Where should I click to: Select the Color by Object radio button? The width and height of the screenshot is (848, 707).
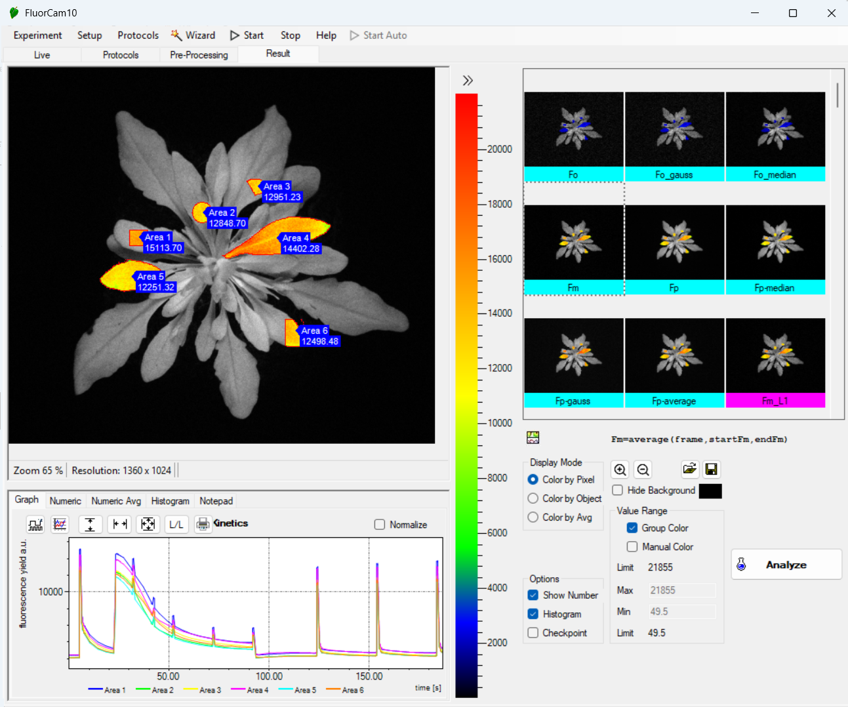(x=533, y=498)
